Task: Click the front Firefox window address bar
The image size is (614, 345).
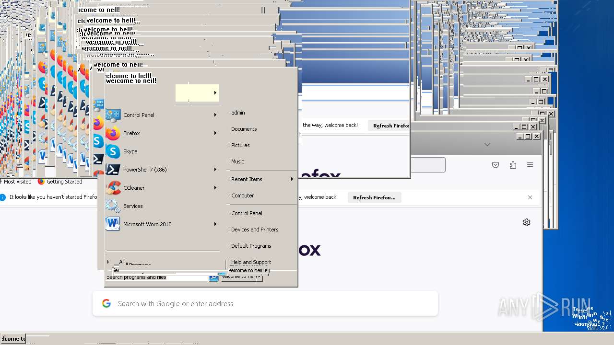Action: (x=428, y=165)
